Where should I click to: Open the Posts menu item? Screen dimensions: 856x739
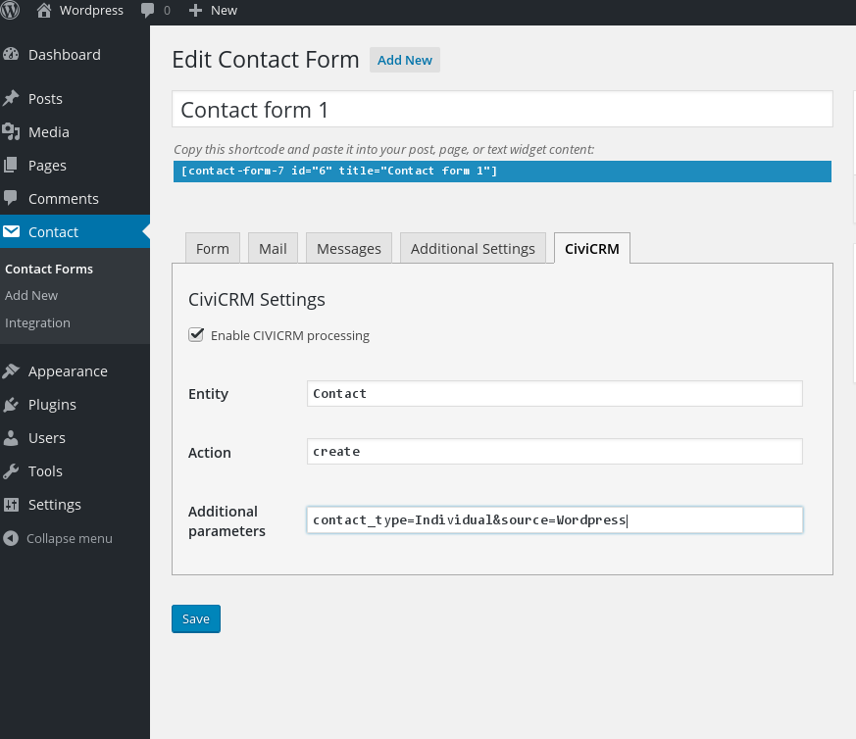(x=45, y=99)
